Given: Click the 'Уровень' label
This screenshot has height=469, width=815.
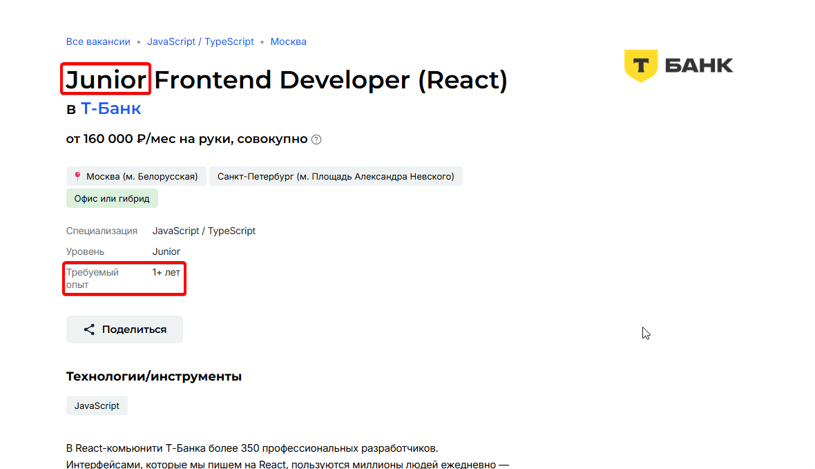Looking at the screenshot, I should pos(85,251).
